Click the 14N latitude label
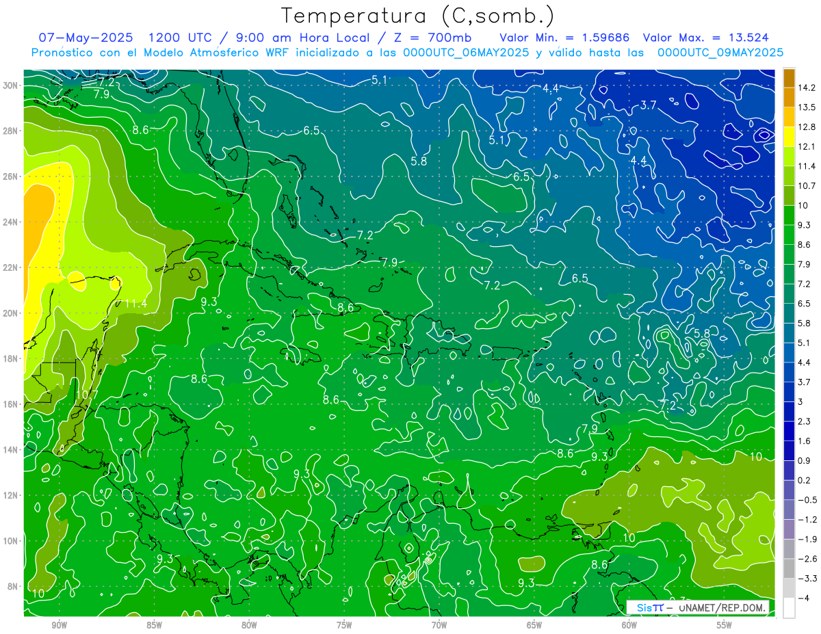This screenshot has width=821, height=634. click(11, 449)
